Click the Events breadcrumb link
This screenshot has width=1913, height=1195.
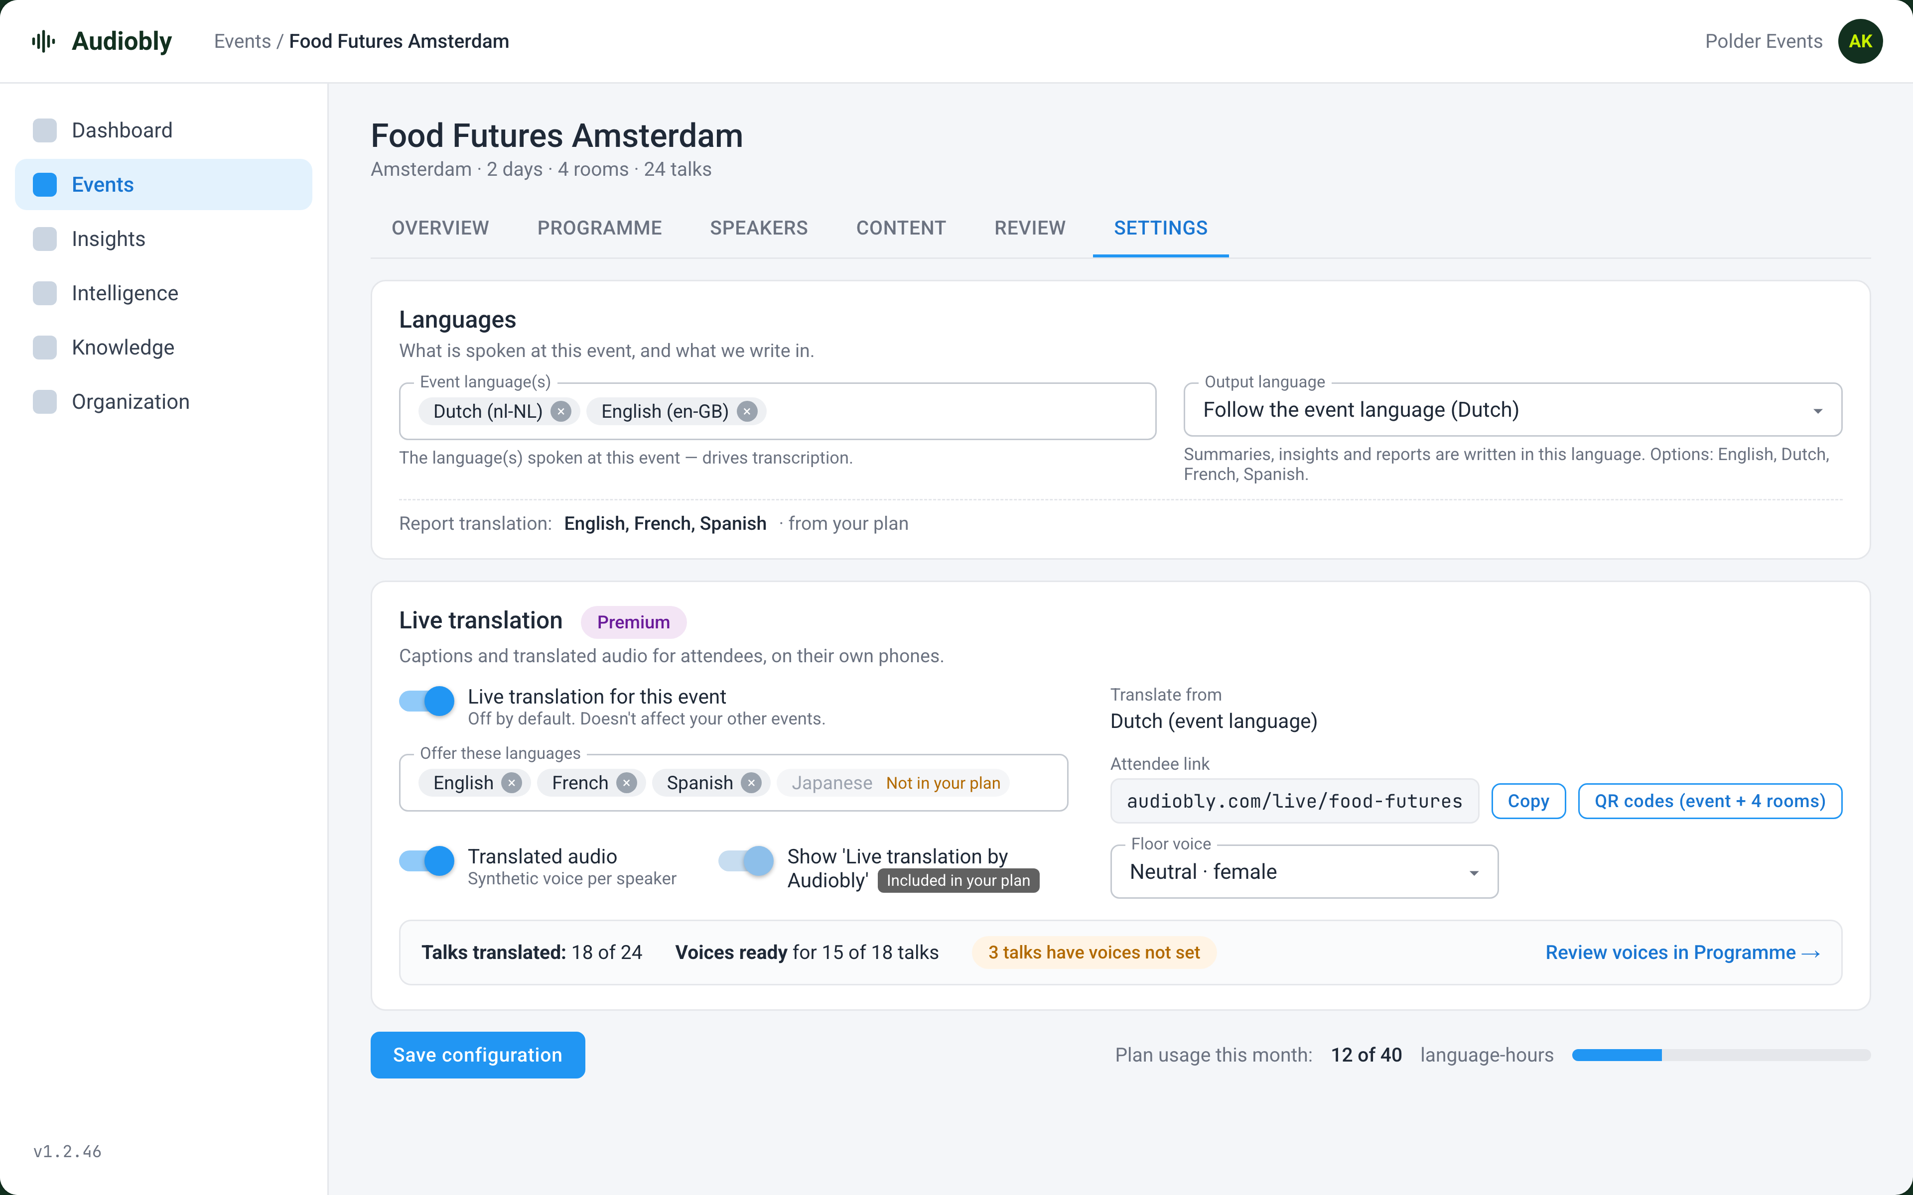tap(242, 41)
